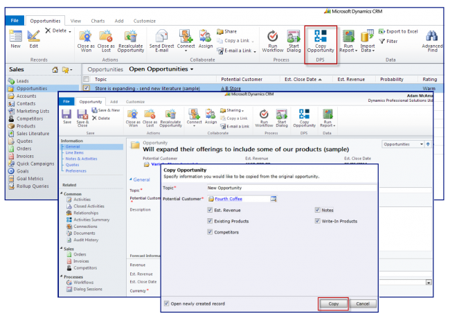Open Quick Campaigns in Sales navigation
This screenshot has width=450, height=318.
(x=35, y=164)
